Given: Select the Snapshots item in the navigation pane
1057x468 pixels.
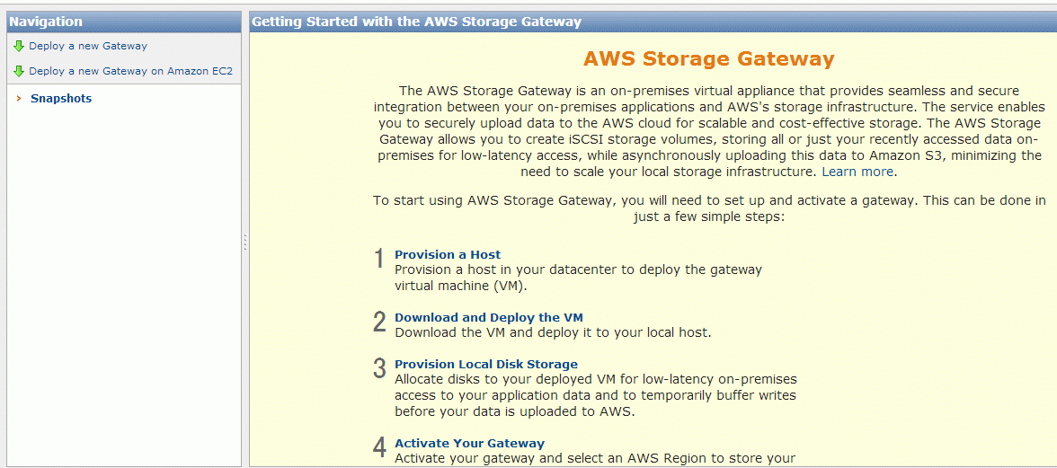Looking at the screenshot, I should [61, 99].
